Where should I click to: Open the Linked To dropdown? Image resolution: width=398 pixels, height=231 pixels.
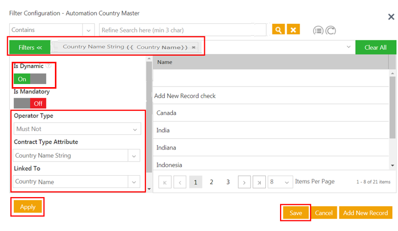[135, 182]
